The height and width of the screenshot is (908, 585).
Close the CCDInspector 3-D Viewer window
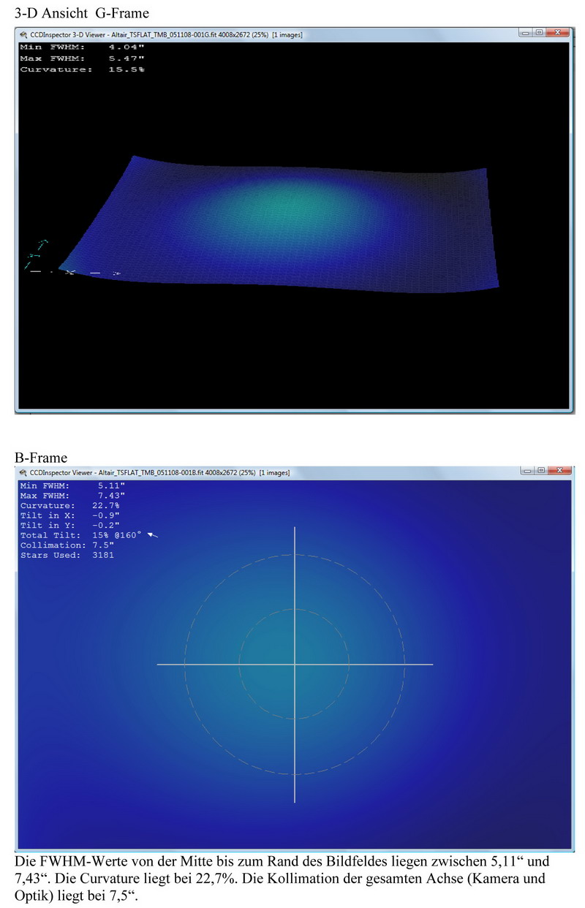pyautogui.click(x=557, y=34)
